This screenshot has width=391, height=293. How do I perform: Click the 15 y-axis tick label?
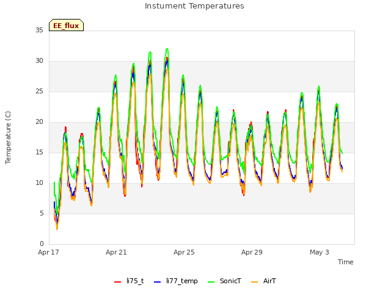[x=39, y=152]
